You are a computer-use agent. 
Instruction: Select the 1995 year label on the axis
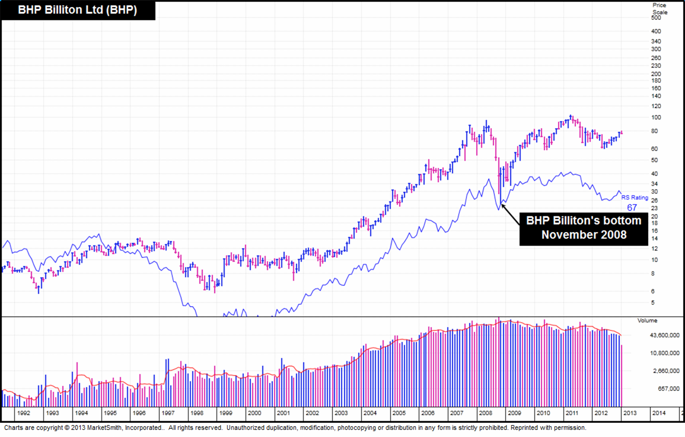click(110, 413)
